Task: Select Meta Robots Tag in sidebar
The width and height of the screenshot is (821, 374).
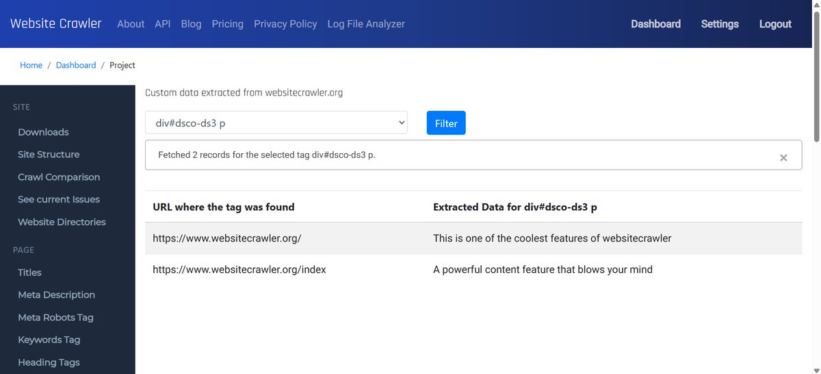Action: pyautogui.click(x=55, y=317)
